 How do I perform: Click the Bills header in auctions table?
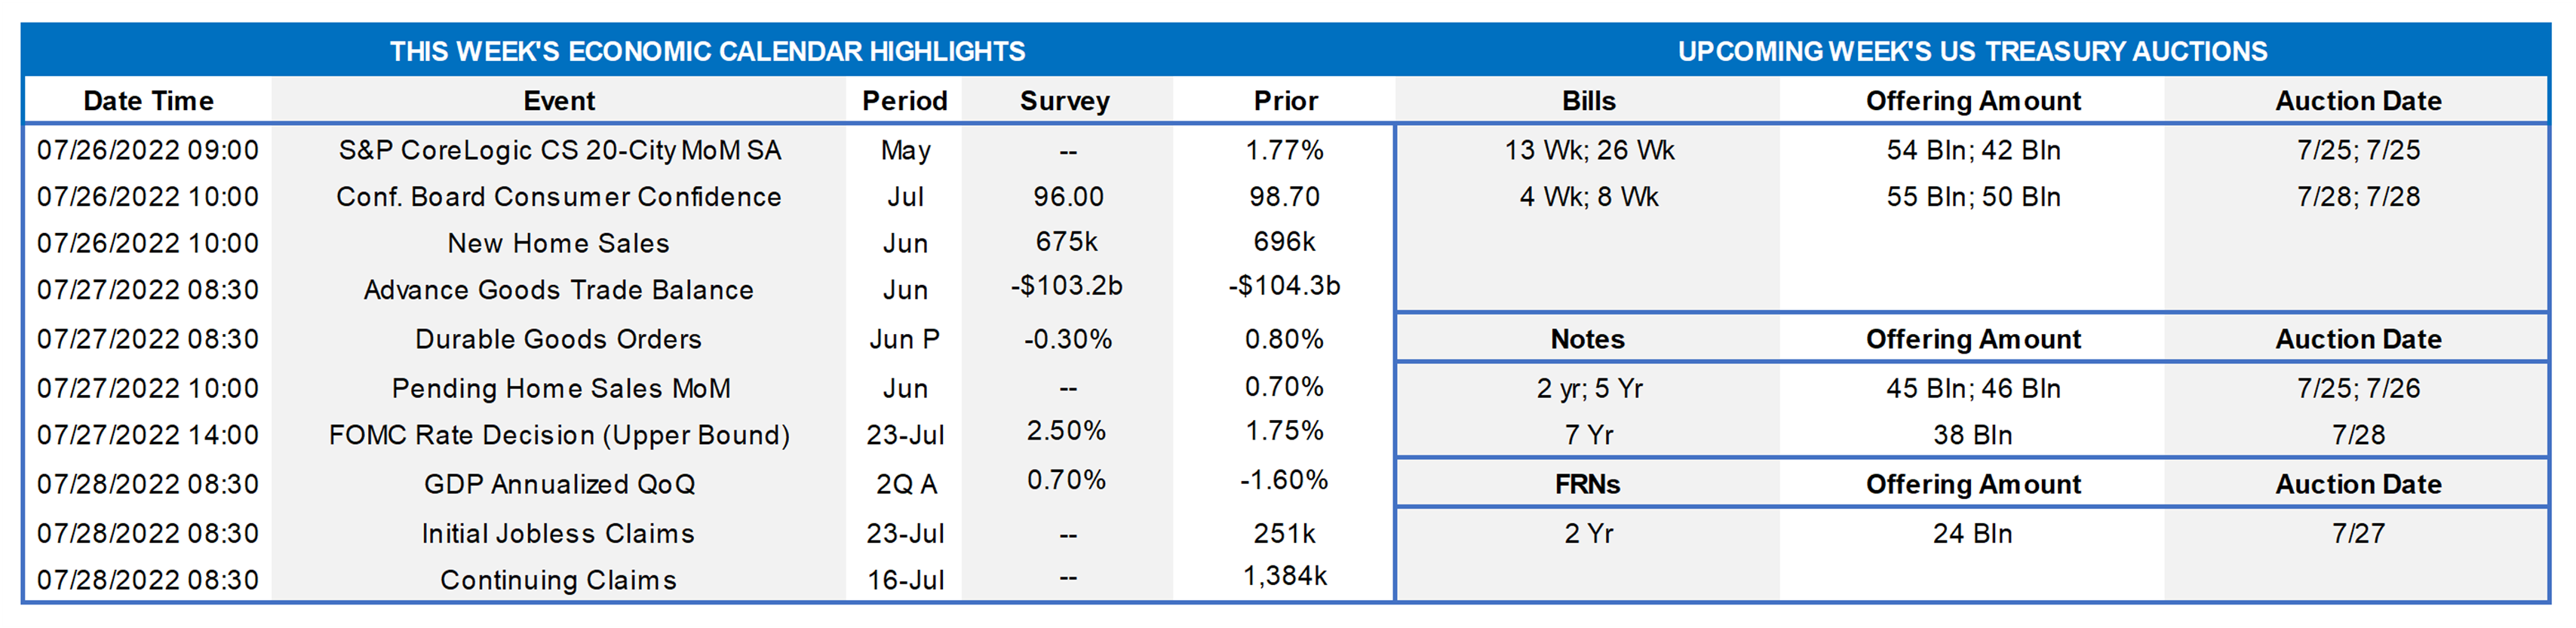1588,101
